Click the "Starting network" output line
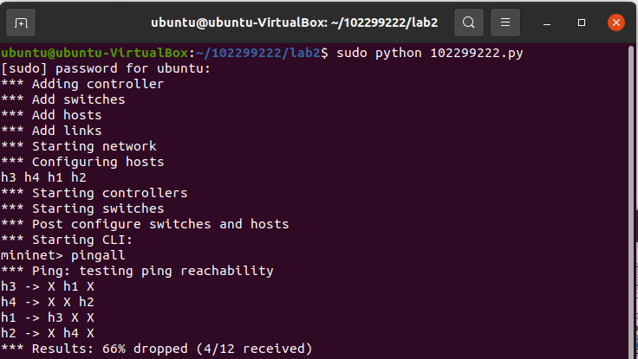 (x=79, y=146)
